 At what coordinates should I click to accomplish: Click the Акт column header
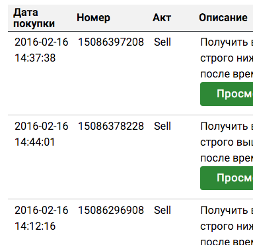point(162,18)
